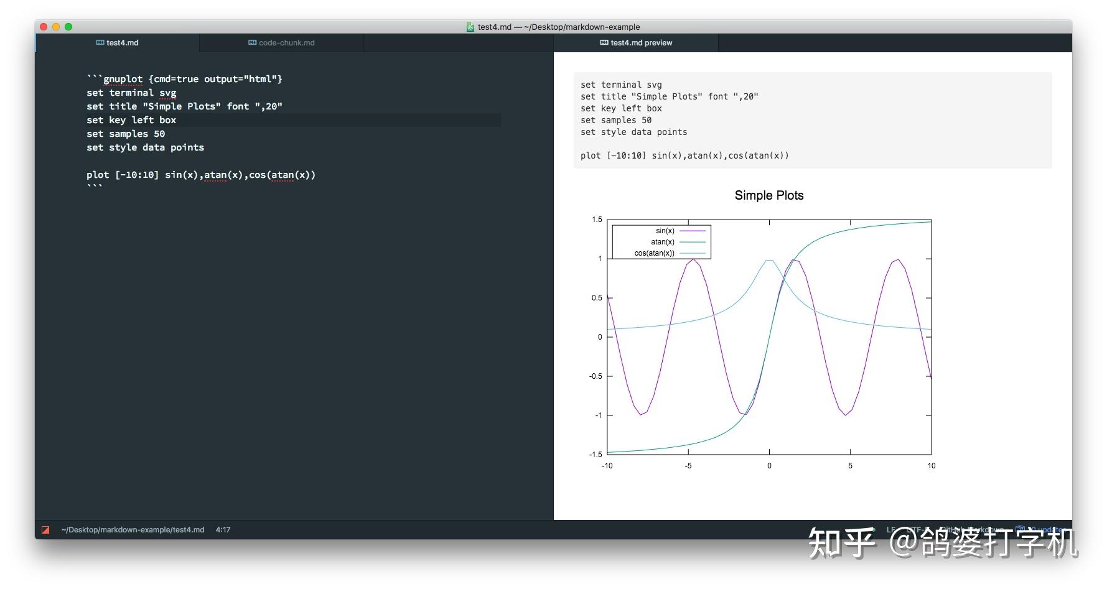Click the document icon in the window title

pyautogui.click(x=470, y=27)
